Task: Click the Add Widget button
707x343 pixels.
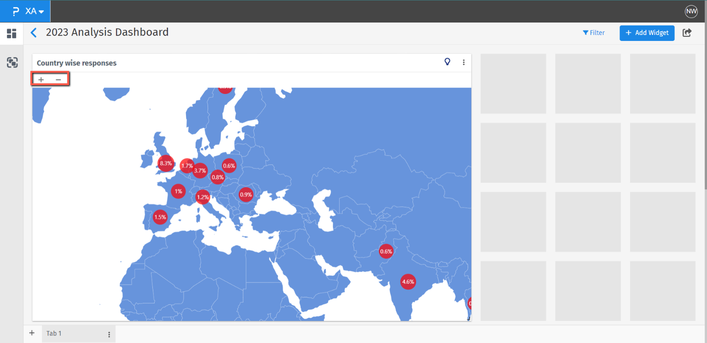Action: tap(647, 33)
